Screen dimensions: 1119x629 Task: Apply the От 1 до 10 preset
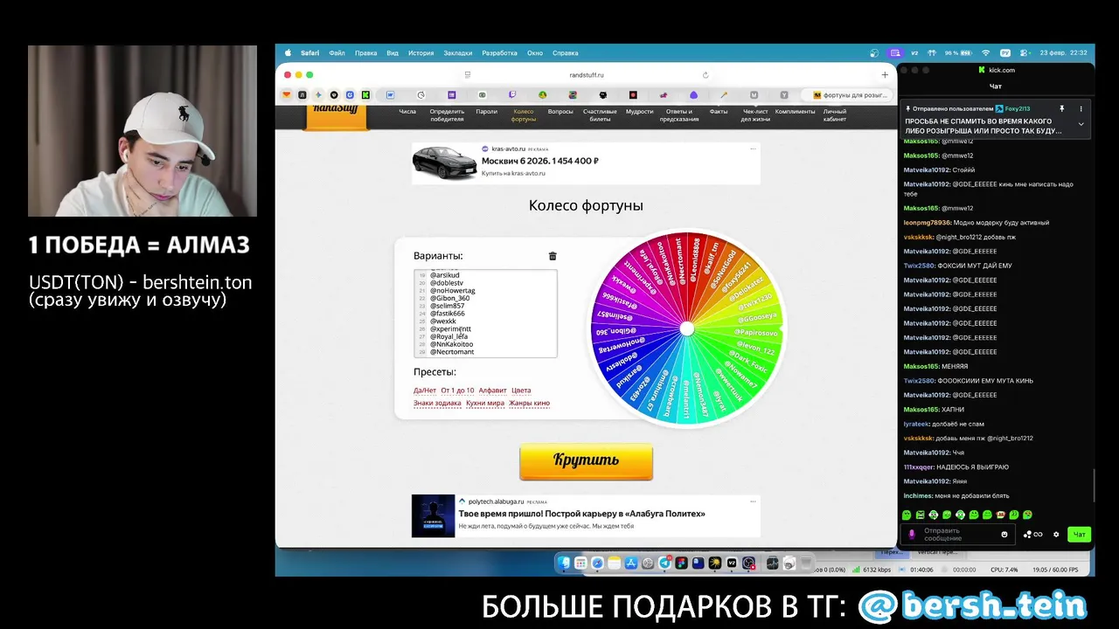[457, 391]
